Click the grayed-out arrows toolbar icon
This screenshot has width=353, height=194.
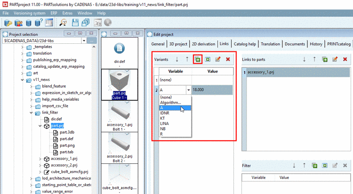(x=97, y=23)
